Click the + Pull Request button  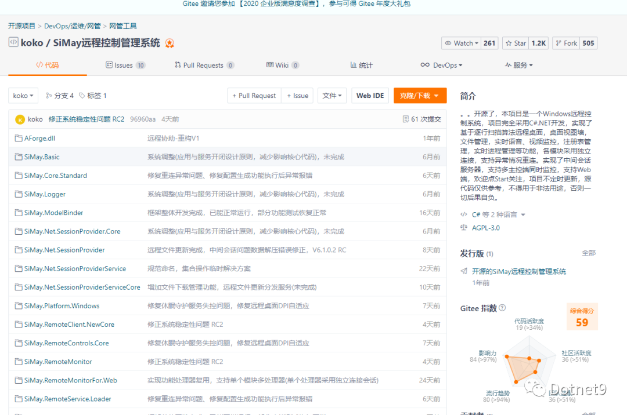pyautogui.click(x=254, y=96)
